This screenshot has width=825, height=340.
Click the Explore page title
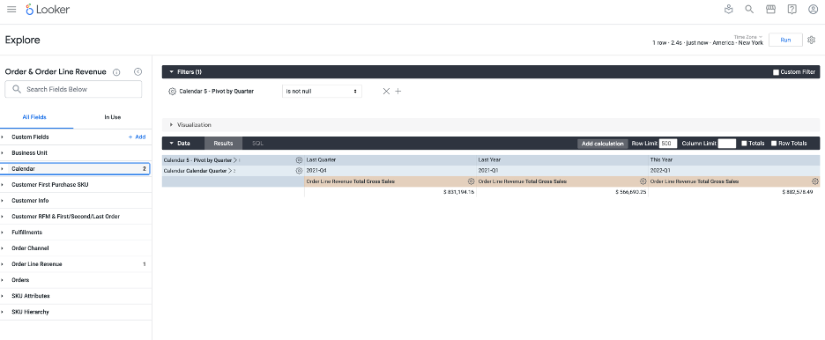pyautogui.click(x=22, y=40)
